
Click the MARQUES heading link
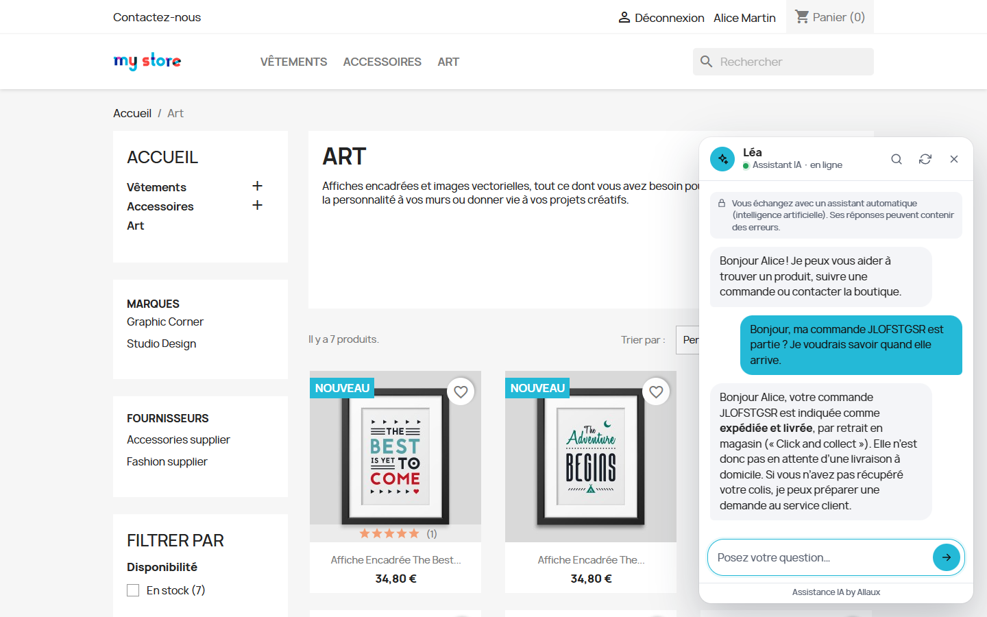(x=153, y=304)
